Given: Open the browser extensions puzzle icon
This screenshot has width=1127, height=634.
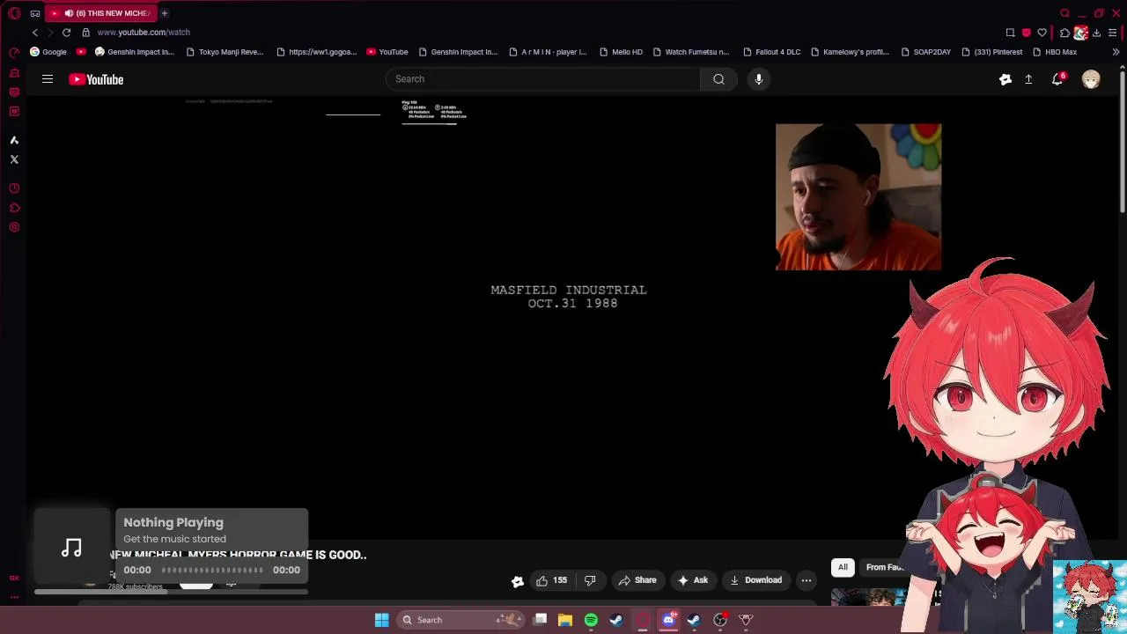Looking at the screenshot, I should [1064, 33].
